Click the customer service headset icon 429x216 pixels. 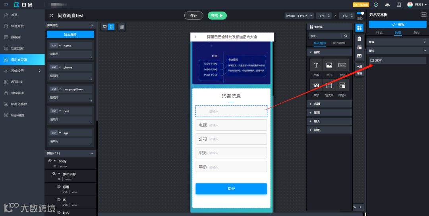pyautogui.click(x=387, y=5)
